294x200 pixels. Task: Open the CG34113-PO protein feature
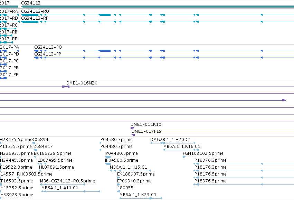(48, 47)
